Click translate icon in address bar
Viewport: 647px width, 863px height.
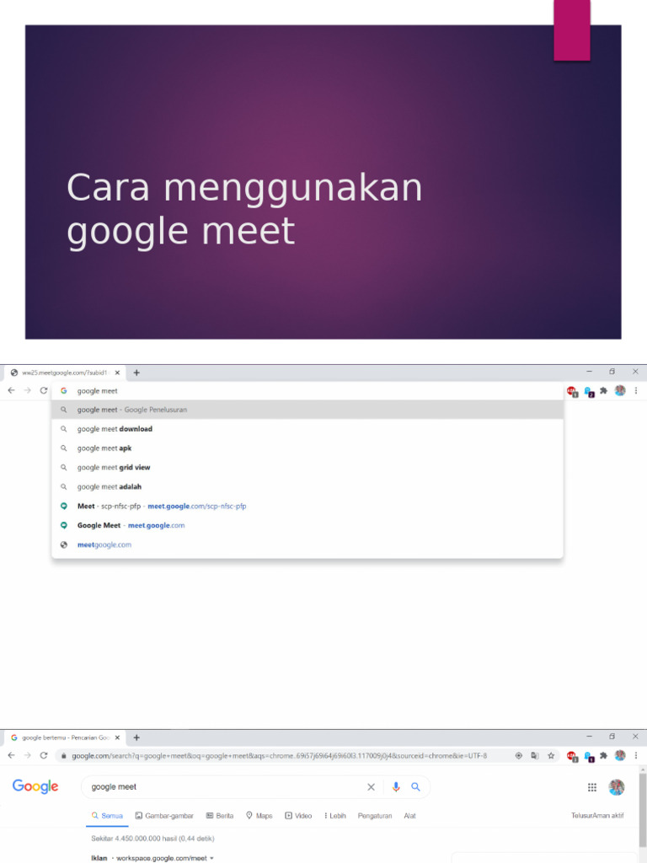point(535,756)
